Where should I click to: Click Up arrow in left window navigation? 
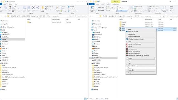6,16
